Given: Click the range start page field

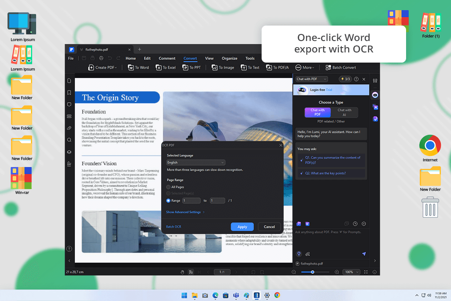Looking at the screenshot, I should [x=191, y=201].
